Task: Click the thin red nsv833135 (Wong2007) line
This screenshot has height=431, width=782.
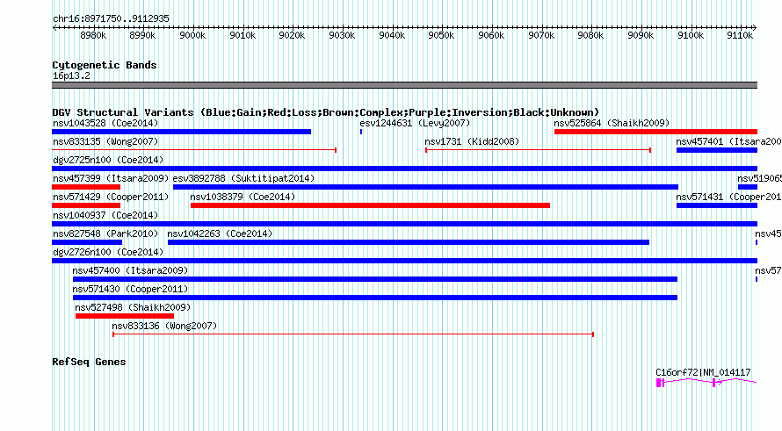Action: click(x=194, y=150)
